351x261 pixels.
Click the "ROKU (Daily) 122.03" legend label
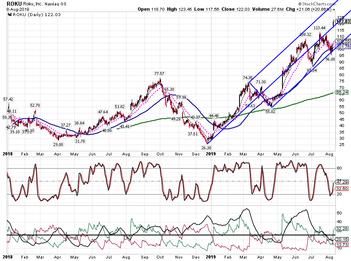pyautogui.click(x=37, y=15)
